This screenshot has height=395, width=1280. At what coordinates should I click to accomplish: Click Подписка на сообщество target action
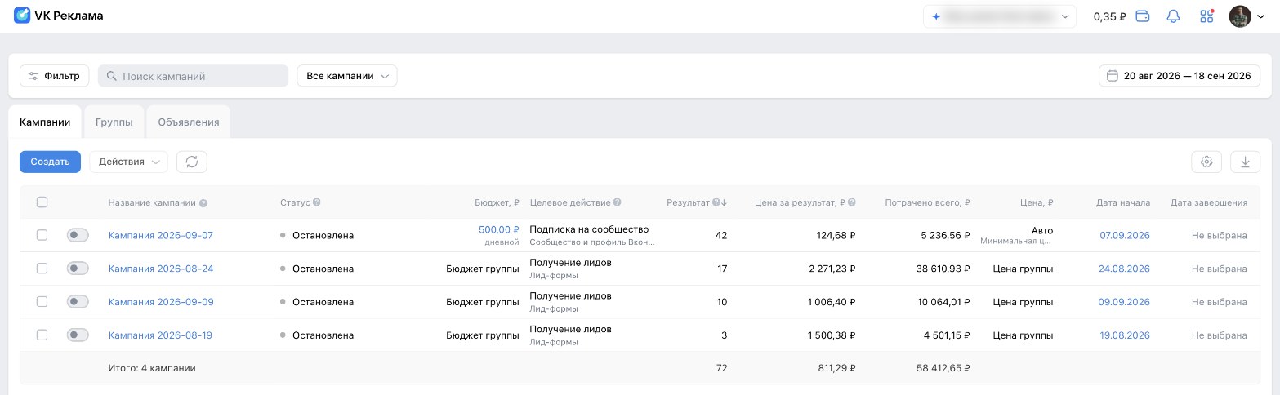[589, 229]
